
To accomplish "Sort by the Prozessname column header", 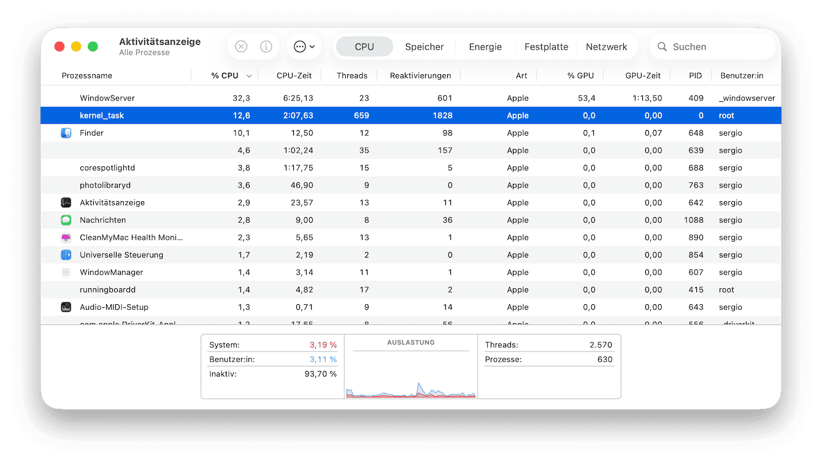I will [x=87, y=75].
